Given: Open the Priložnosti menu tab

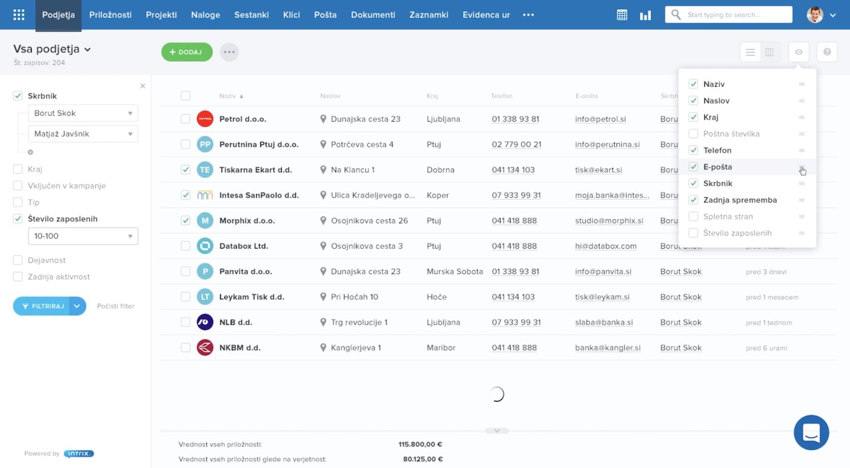Looking at the screenshot, I should (110, 15).
